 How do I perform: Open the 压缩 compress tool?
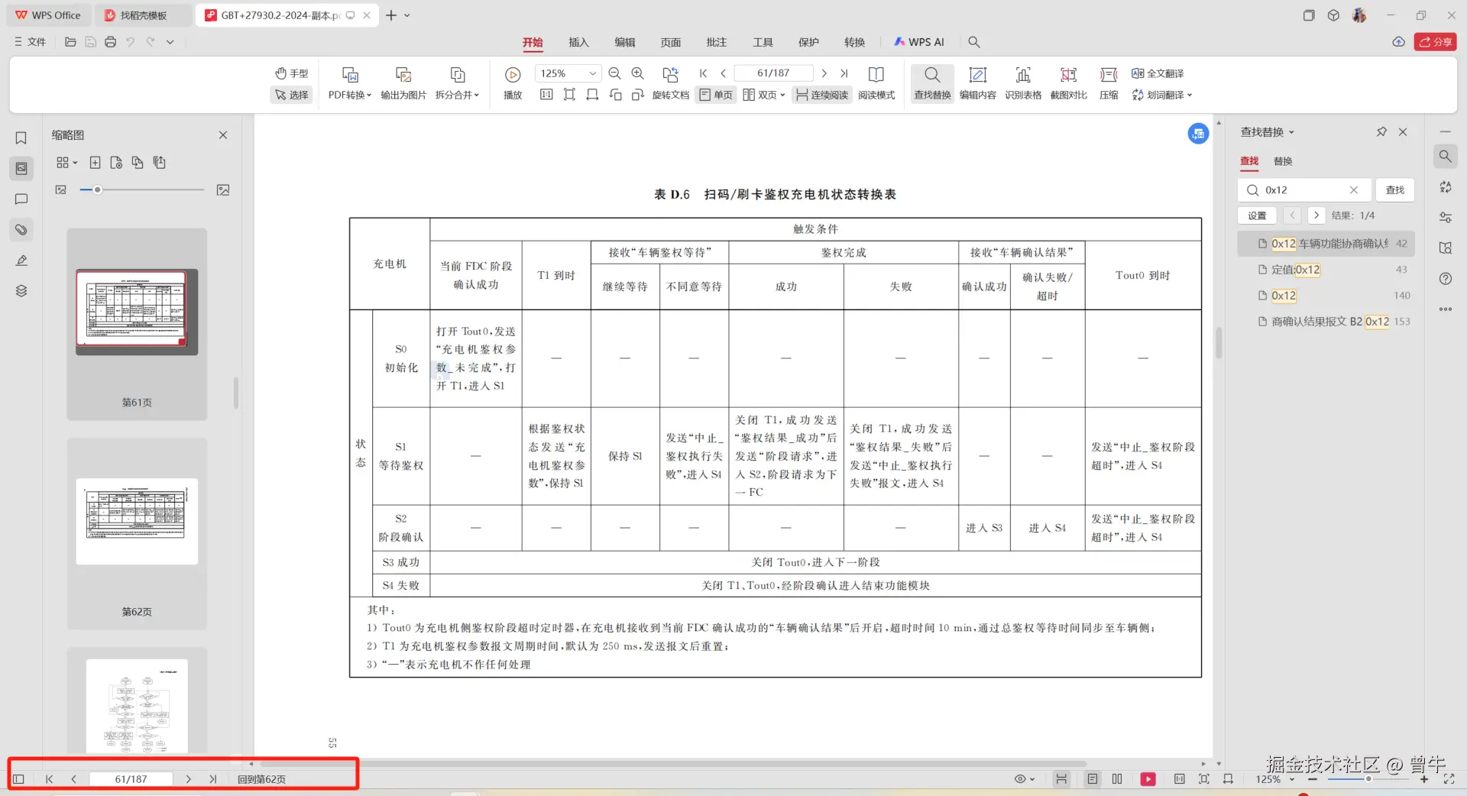tap(1108, 84)
